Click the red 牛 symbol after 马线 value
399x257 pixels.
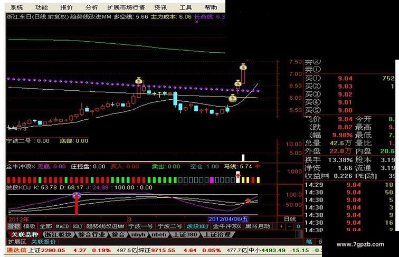pos(258,167)
